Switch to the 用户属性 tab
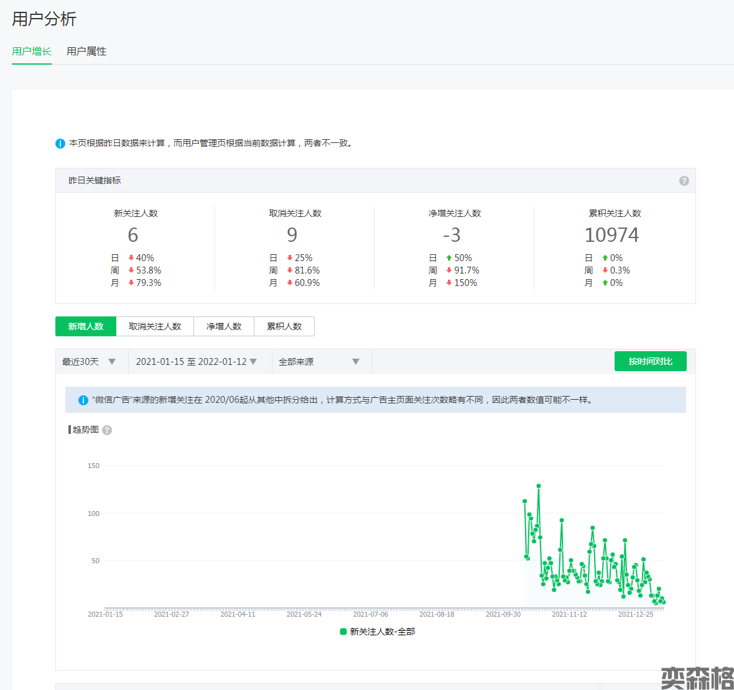 pyautogui.click(x=86, y=52)
